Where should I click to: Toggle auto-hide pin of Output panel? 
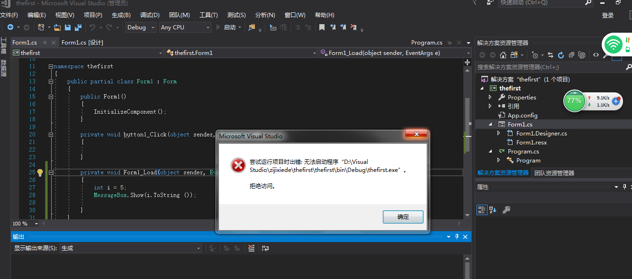[457, 236]
